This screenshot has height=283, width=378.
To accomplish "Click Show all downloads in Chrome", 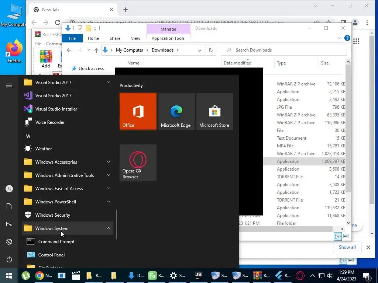I will (347, 247).
